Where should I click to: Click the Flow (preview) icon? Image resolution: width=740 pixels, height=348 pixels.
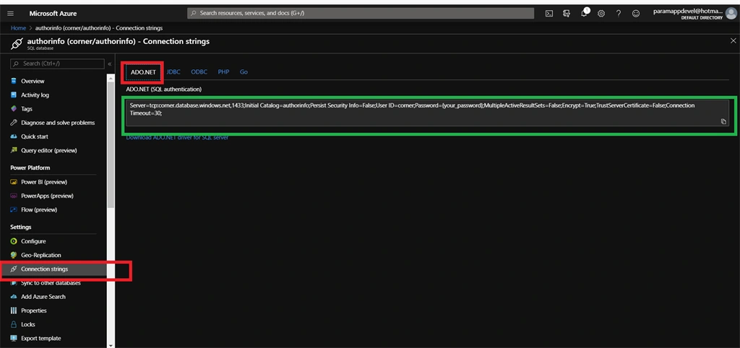(x=14, y=209)
